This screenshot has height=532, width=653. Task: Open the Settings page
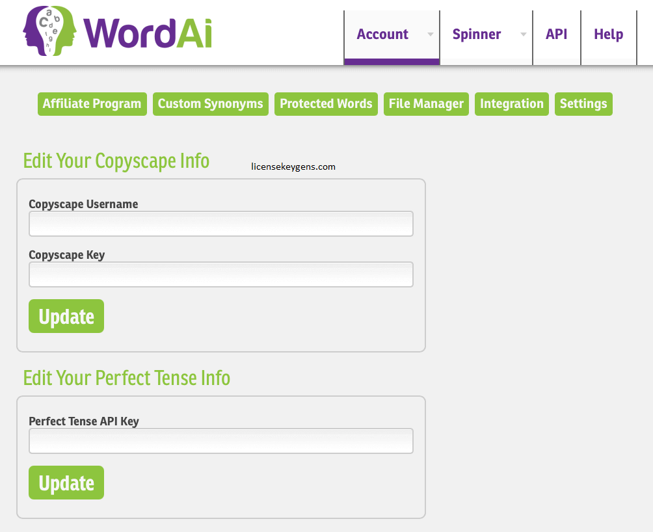(583, 103)
